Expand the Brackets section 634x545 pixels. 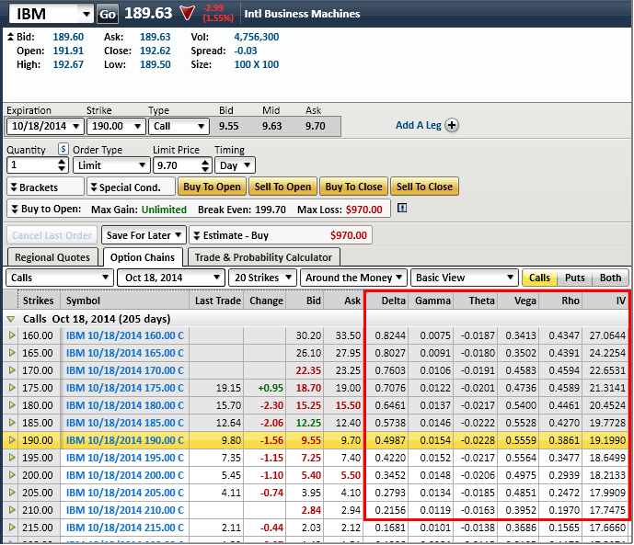pyautogui.click(x=45, y=187)
